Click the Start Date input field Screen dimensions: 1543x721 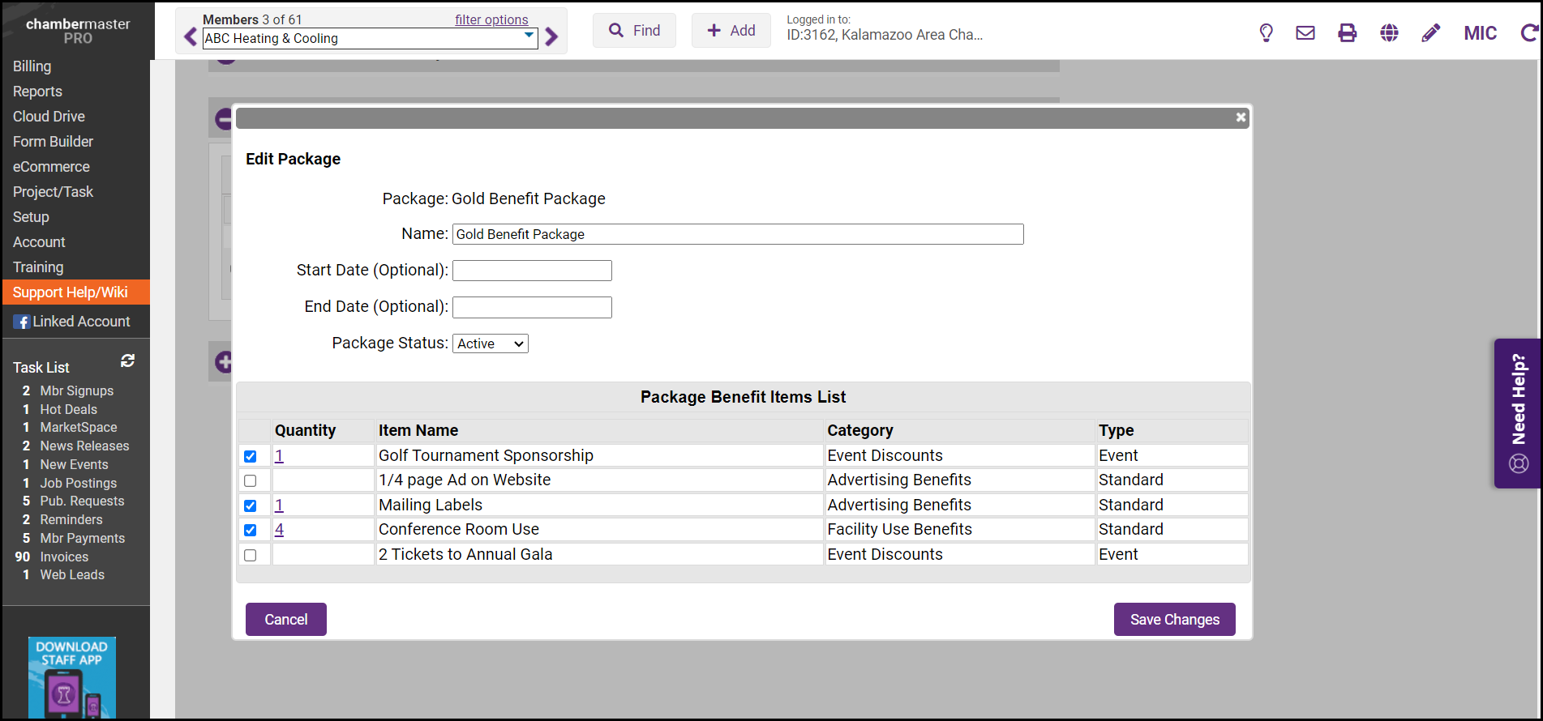(x=532, y=271)
